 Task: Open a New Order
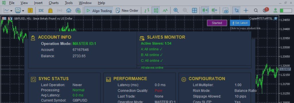click(127, 11)
